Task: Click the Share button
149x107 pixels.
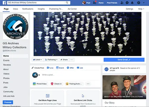Action: [64, 60]
